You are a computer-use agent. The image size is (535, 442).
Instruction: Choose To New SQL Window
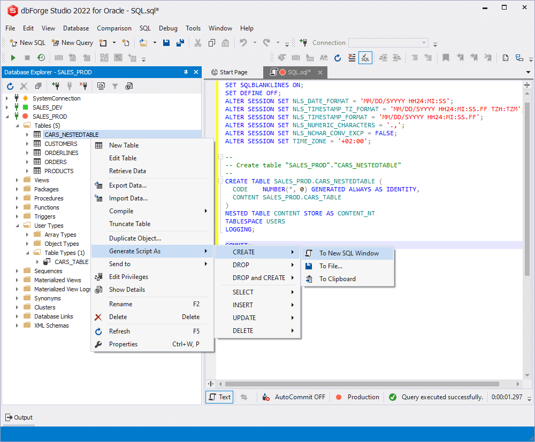[x=348, y=253]
